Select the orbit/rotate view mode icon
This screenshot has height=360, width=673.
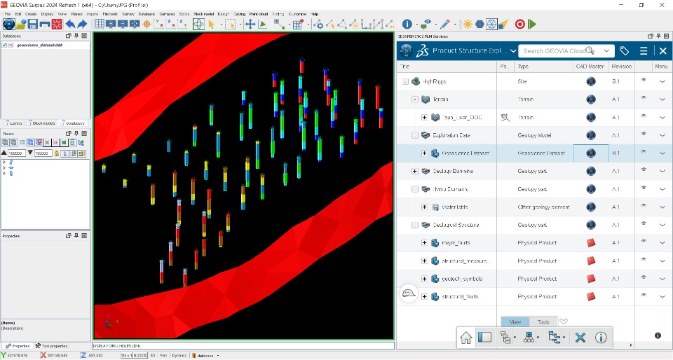pos(198,24)
